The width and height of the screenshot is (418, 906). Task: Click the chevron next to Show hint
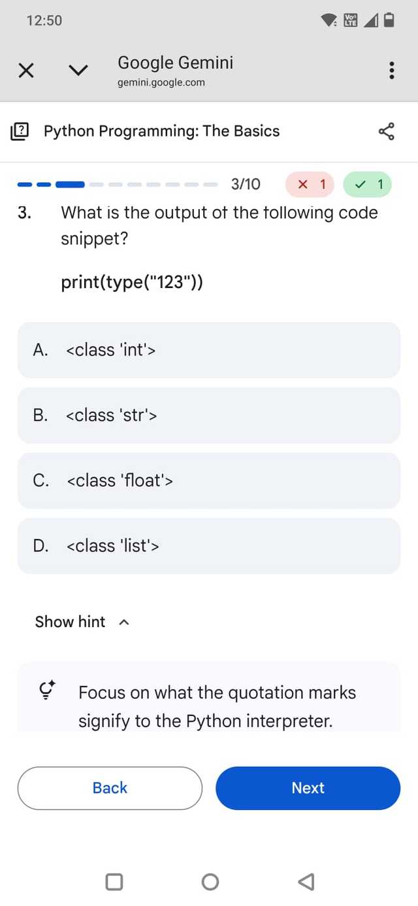click(124, 623)
